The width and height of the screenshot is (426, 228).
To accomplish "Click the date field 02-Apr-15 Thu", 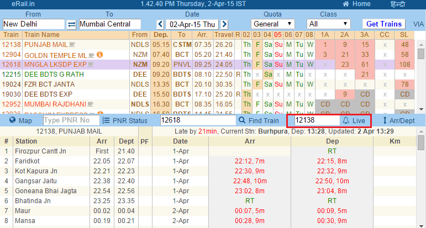I will click(x=192, y=24).
